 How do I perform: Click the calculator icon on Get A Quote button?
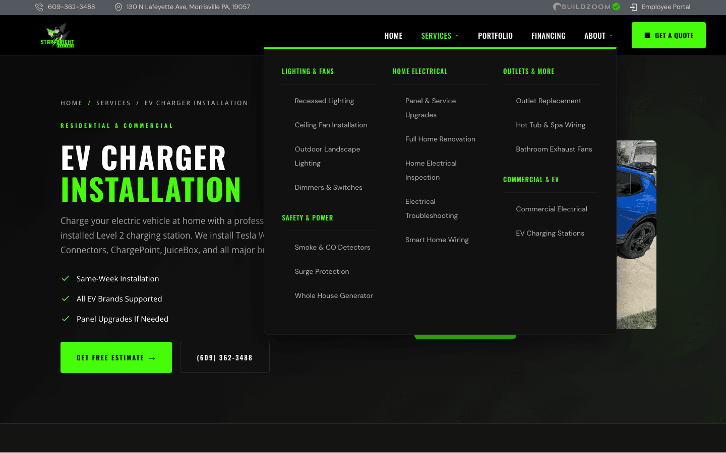click(x=647, y=35)
